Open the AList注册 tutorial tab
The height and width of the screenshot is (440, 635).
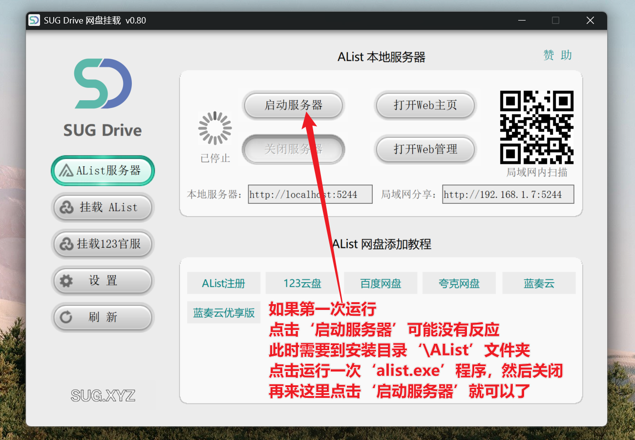pos(224,283)
